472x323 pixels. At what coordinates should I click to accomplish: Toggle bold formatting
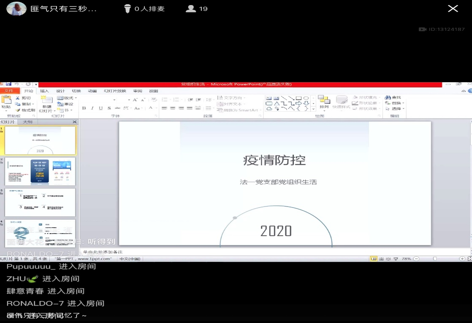(84, 108)
